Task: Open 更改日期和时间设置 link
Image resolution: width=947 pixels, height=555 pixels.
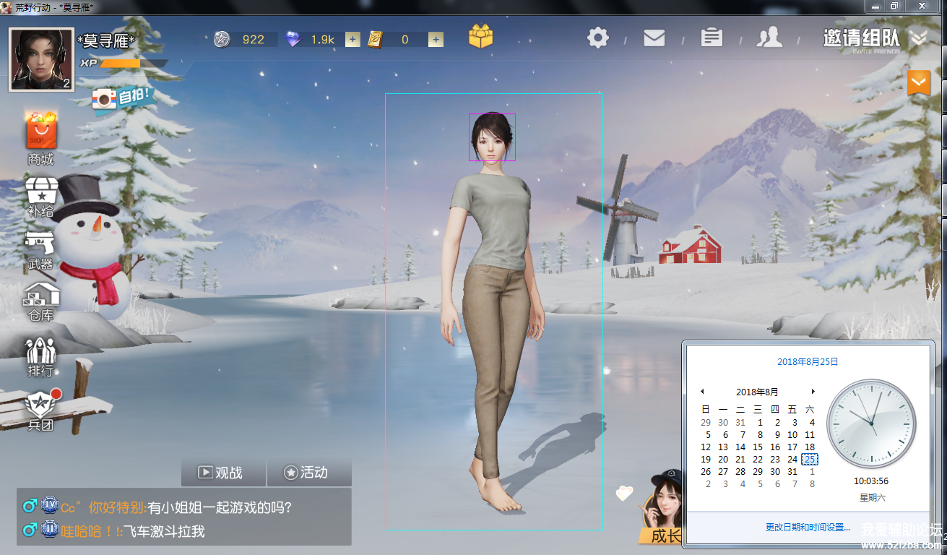Action: point(808,528)
